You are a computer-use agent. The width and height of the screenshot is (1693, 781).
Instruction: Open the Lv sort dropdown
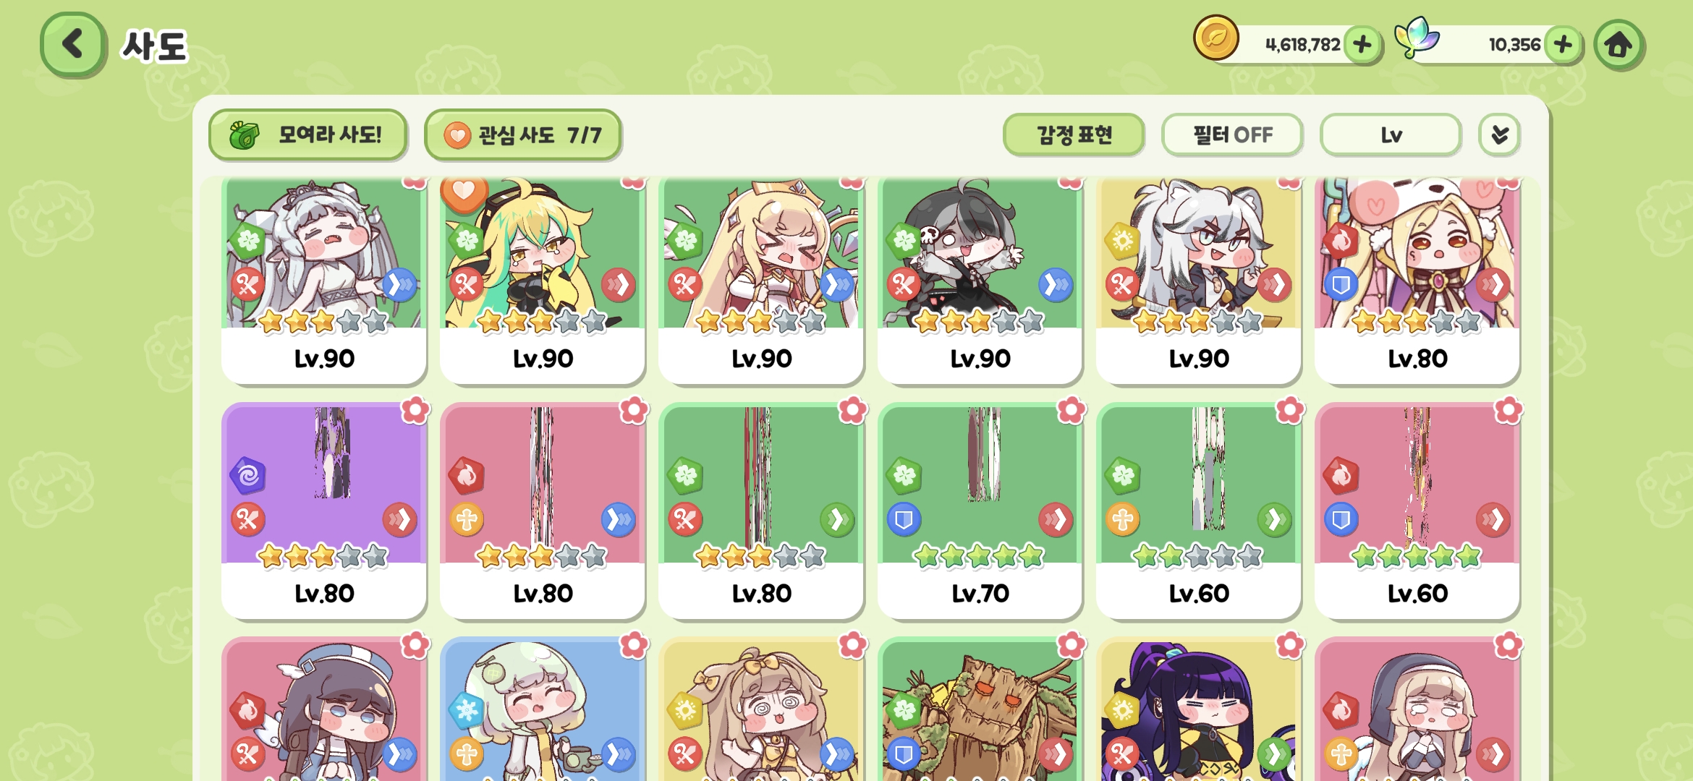(1391, 135)
